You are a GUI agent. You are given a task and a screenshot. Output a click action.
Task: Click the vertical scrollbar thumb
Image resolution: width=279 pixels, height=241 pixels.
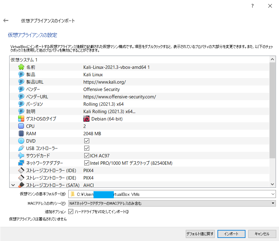click(x=272, y=110)
